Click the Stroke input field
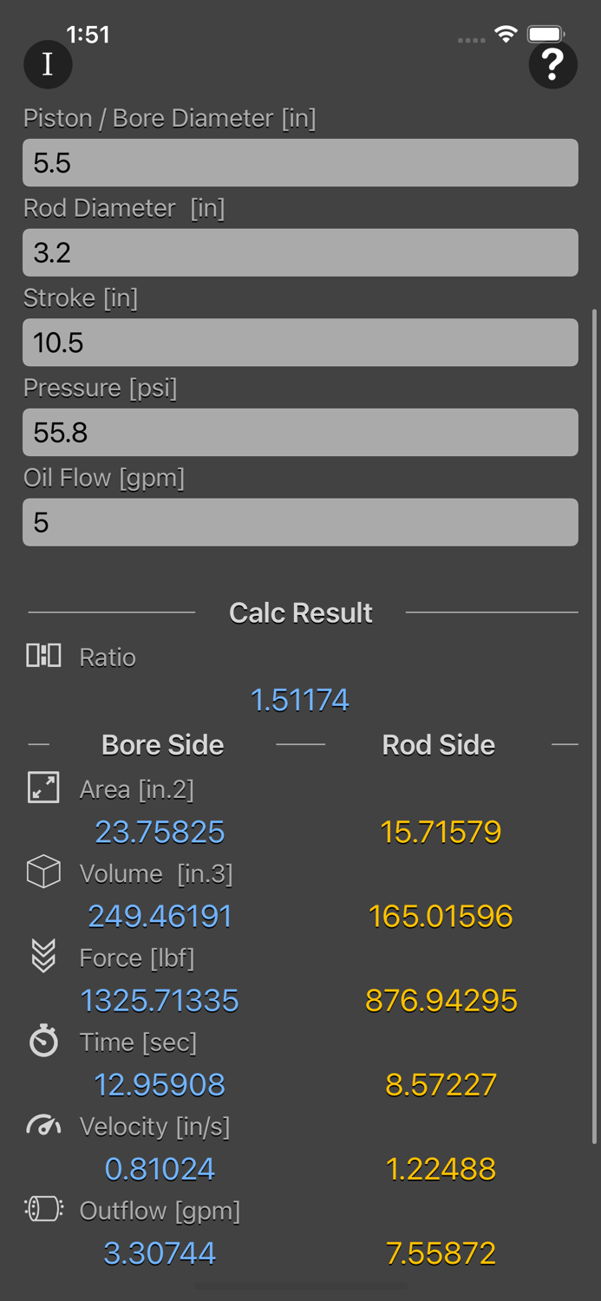This screenshot has height=1301, width=601. point(300,342)
